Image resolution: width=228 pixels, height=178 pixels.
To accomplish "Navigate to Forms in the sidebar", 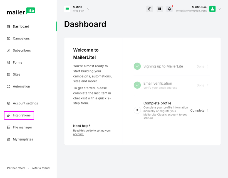I will 18,62.
